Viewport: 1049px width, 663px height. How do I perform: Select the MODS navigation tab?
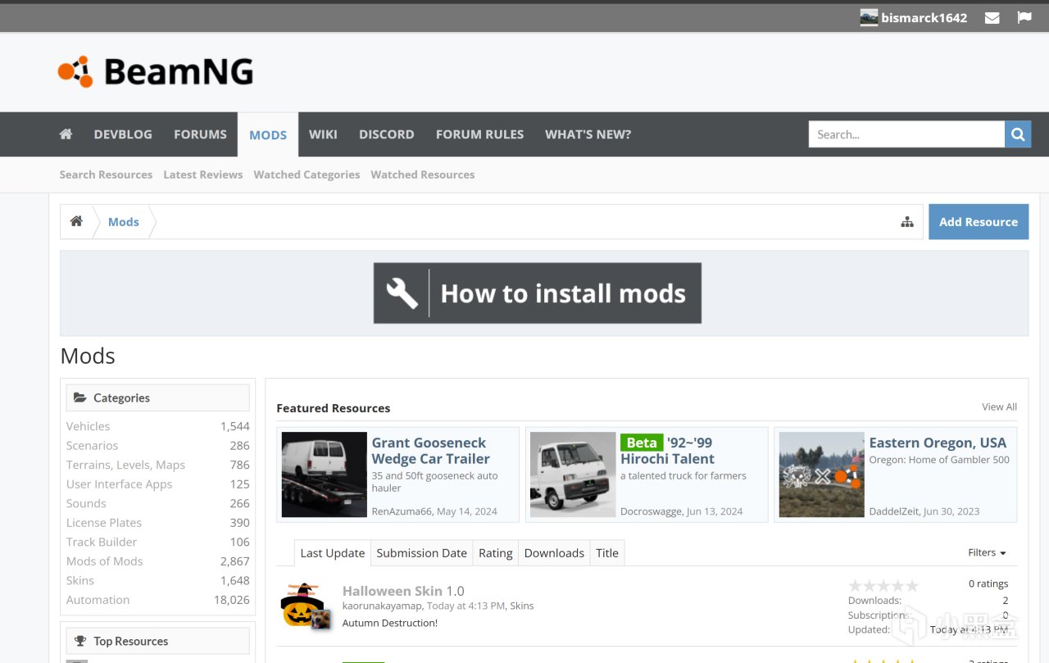(268, 135)
